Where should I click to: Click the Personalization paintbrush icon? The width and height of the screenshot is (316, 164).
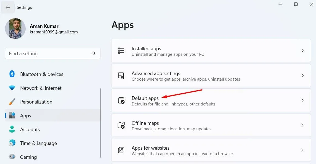coord(12,102)
